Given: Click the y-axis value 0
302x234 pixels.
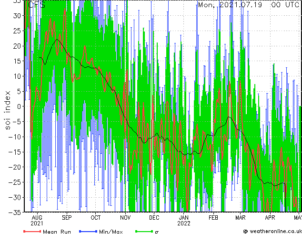Looking at the screenshot, I should [19, 106].
